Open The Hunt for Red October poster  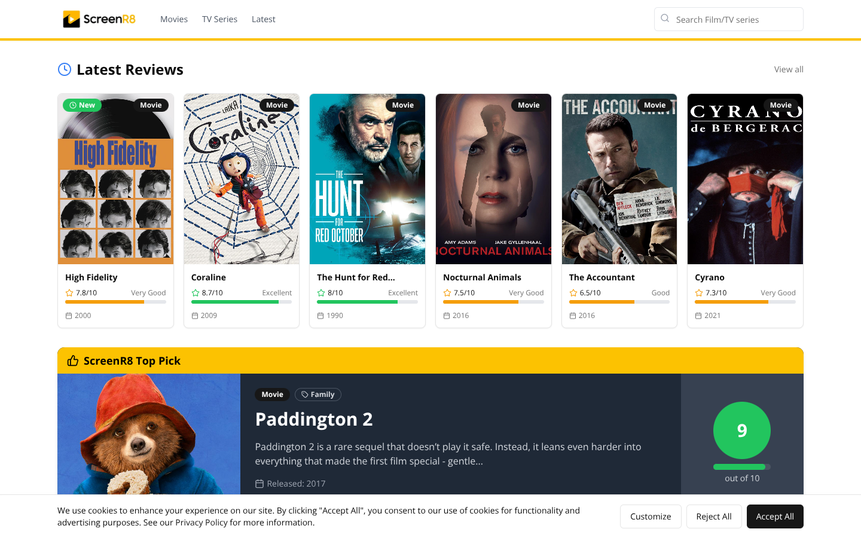pos(367,179)
